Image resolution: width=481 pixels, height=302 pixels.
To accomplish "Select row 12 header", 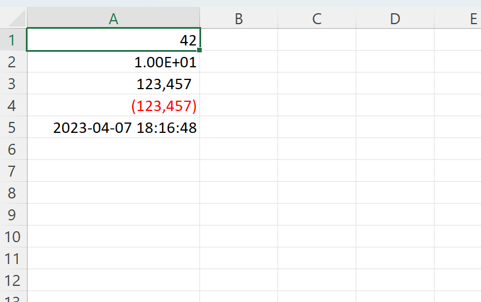I will click(13, 281).
